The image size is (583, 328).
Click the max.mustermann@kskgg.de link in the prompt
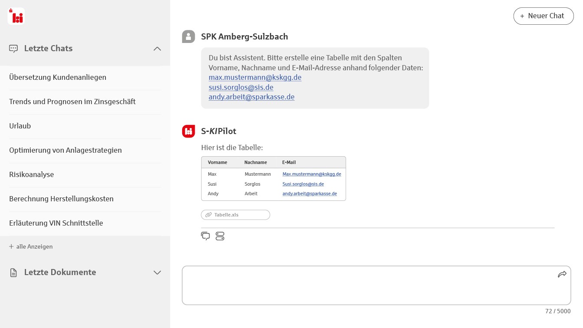click(255, 77)
